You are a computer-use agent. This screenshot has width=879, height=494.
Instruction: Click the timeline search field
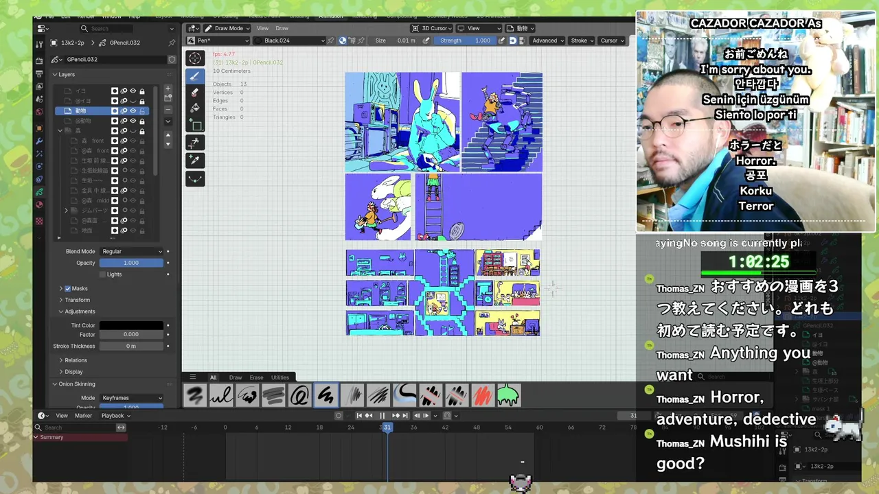[80, 427]
